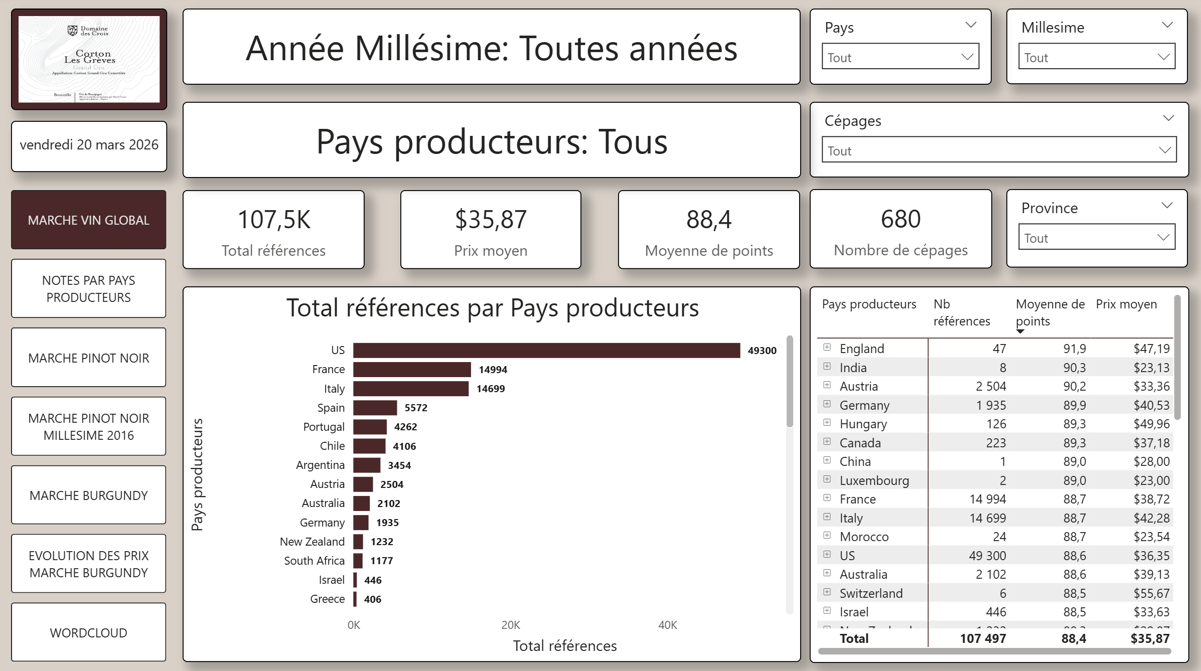Image resolution: width=1201 pixels, height=671 pixels.
Task: Sort by Moyenne de points column
Action: 1050,312
